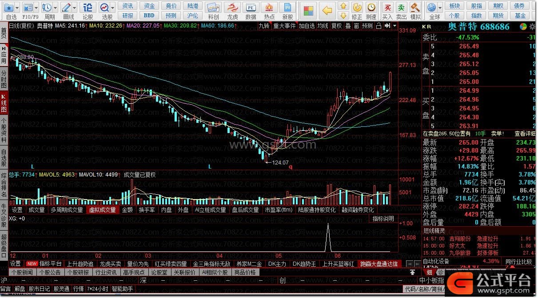The height and width of the screenshot is (298, 538).
Task: Expand the up-arrow toggle beside 商品价格 row
Action: pos(413,272)
